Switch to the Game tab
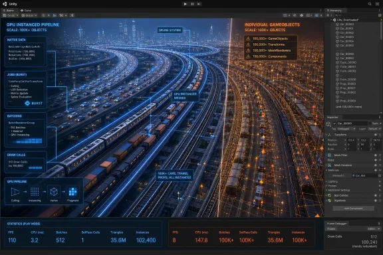This screenshot has width=383, height=255. pyautogui.click(x=26, y=11)
